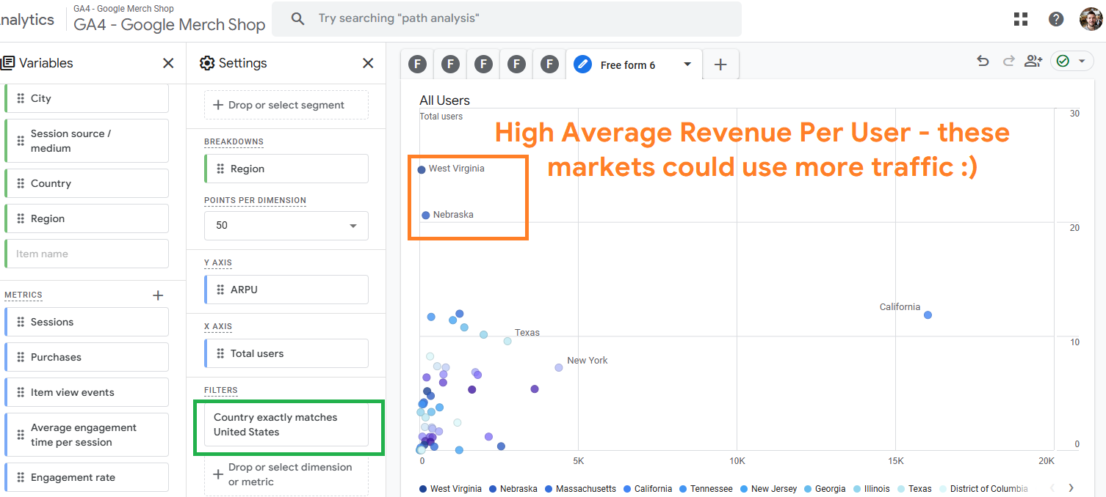Click drag handle icon of ARPU chip
The height and width of the screenshot is (497, 1106).
point(220,290)
